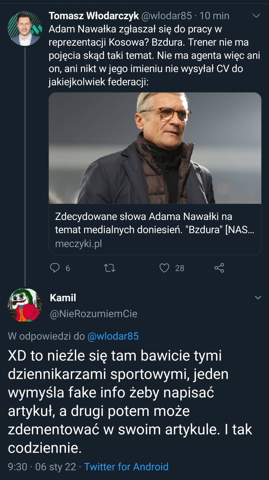
Task: Retweet Tomasz Włodarczyk's tweet
Action: tap(109, 268)
